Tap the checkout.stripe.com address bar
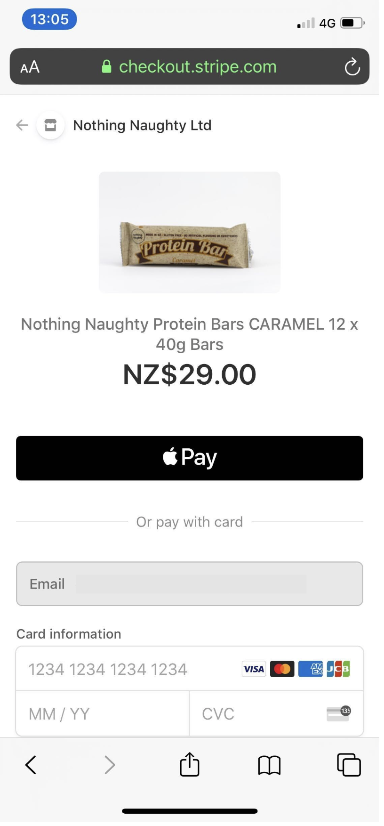The image size is (384, 826). tap(198, 67)
